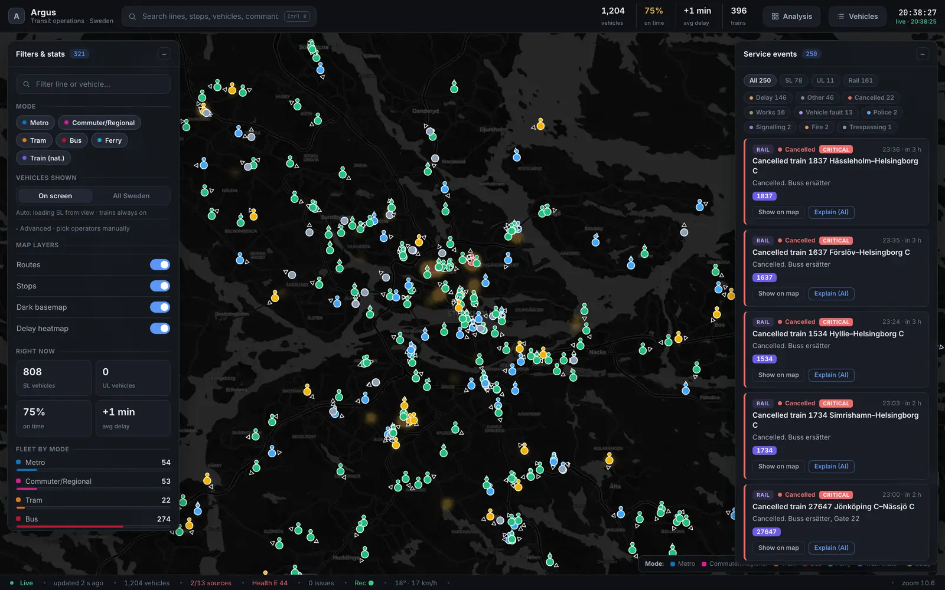The image size is (945, 590).
Task: Explain (AI) for train 1637 cancellation
Action: click(831, 294)
